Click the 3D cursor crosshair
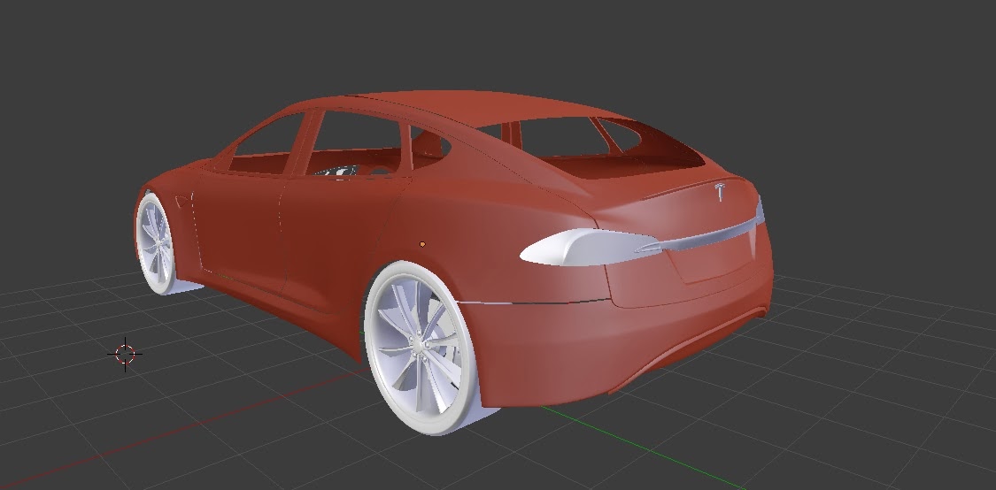The image size is (996, 490). (125, 354)
